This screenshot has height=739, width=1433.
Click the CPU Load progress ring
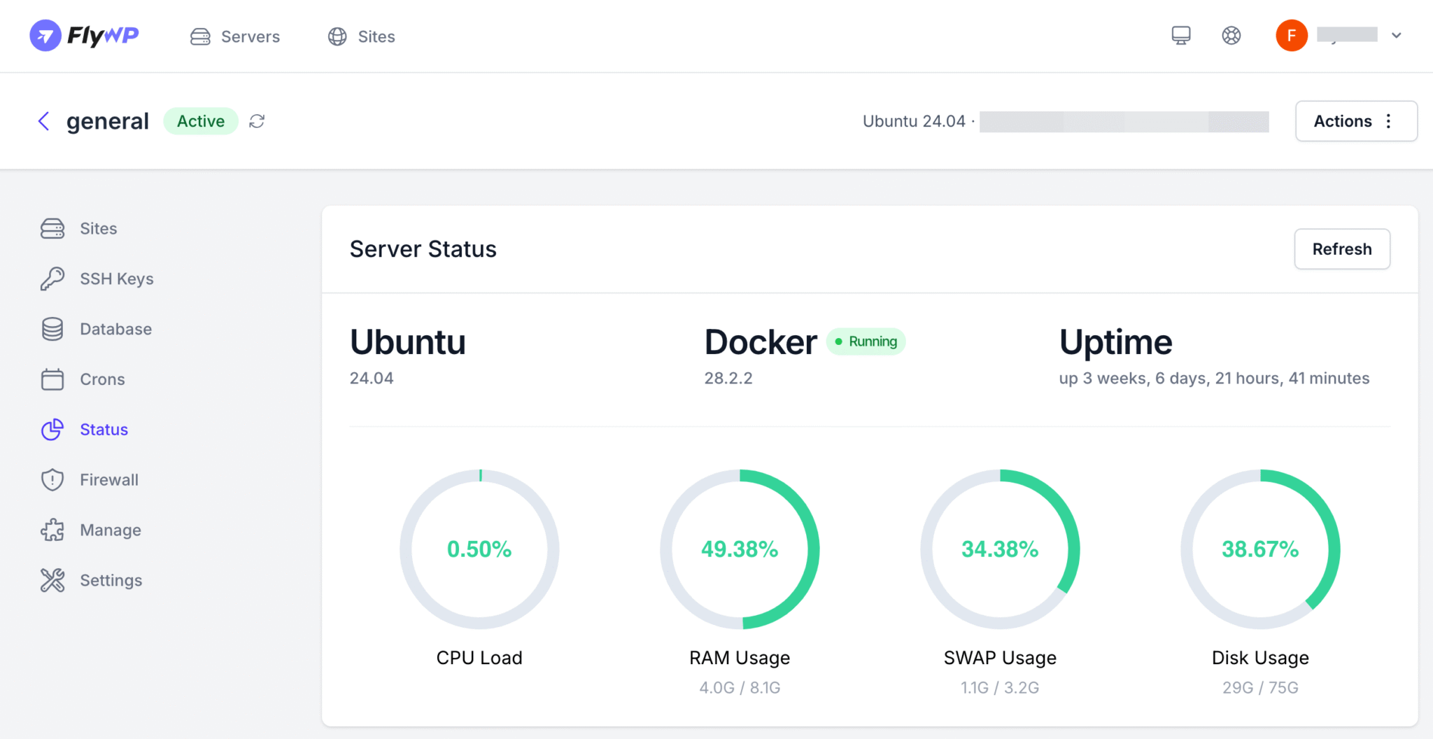(479, 549)
